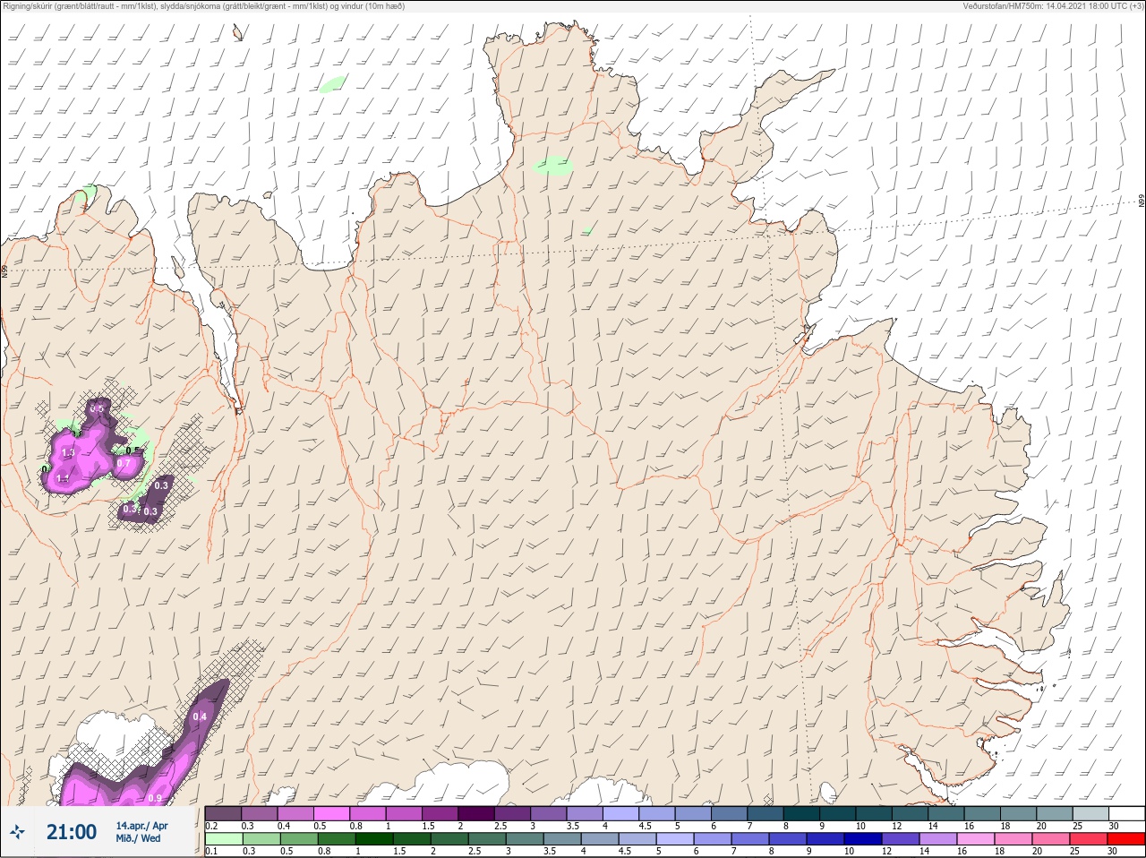Click the bright red swatch ending the rain legend

coord(1126,839)
